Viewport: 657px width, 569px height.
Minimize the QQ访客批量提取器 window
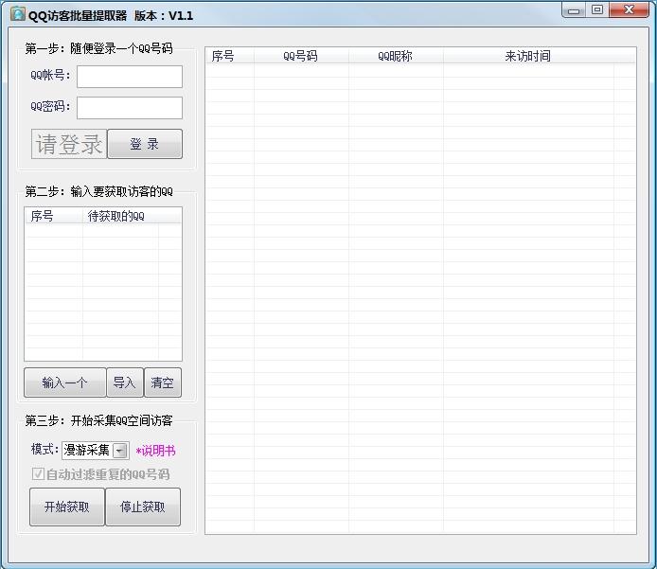pyautogui.click(x=574, y=10)
